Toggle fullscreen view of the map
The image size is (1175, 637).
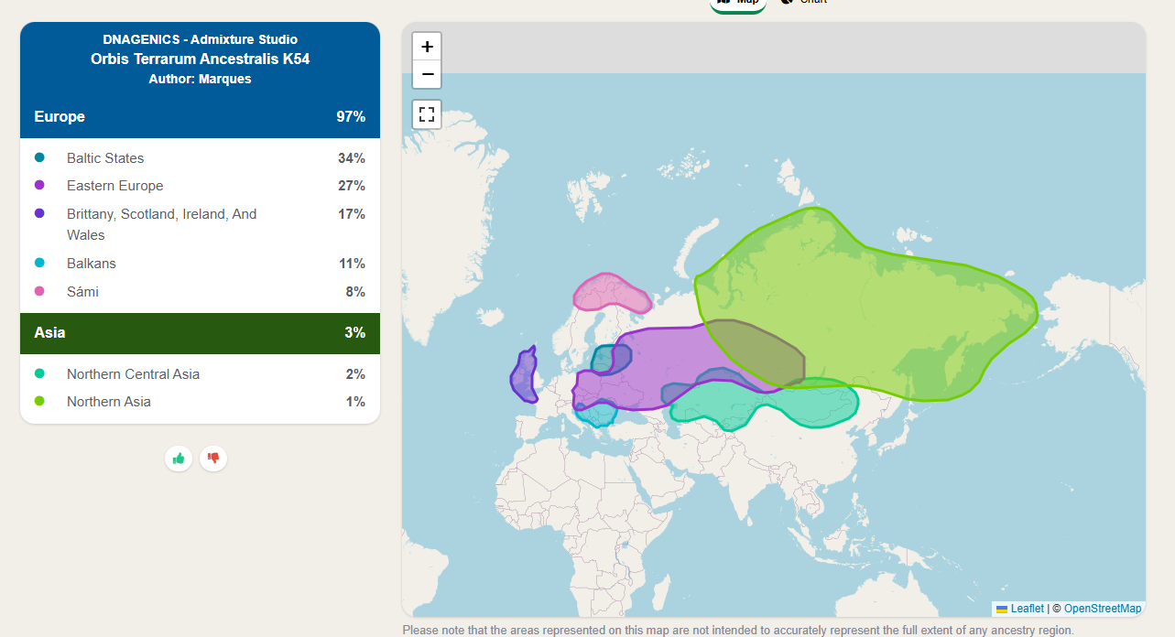pos(427,114)
